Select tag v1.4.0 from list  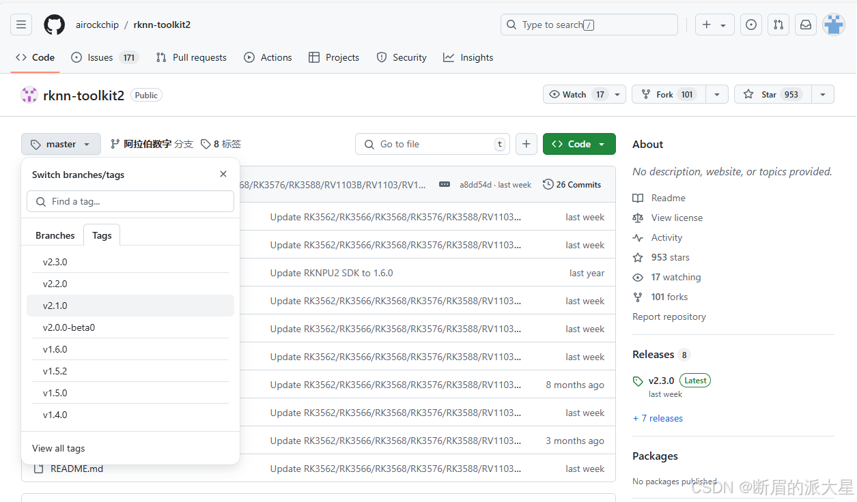pyautogui.click(x=130, y=415)
